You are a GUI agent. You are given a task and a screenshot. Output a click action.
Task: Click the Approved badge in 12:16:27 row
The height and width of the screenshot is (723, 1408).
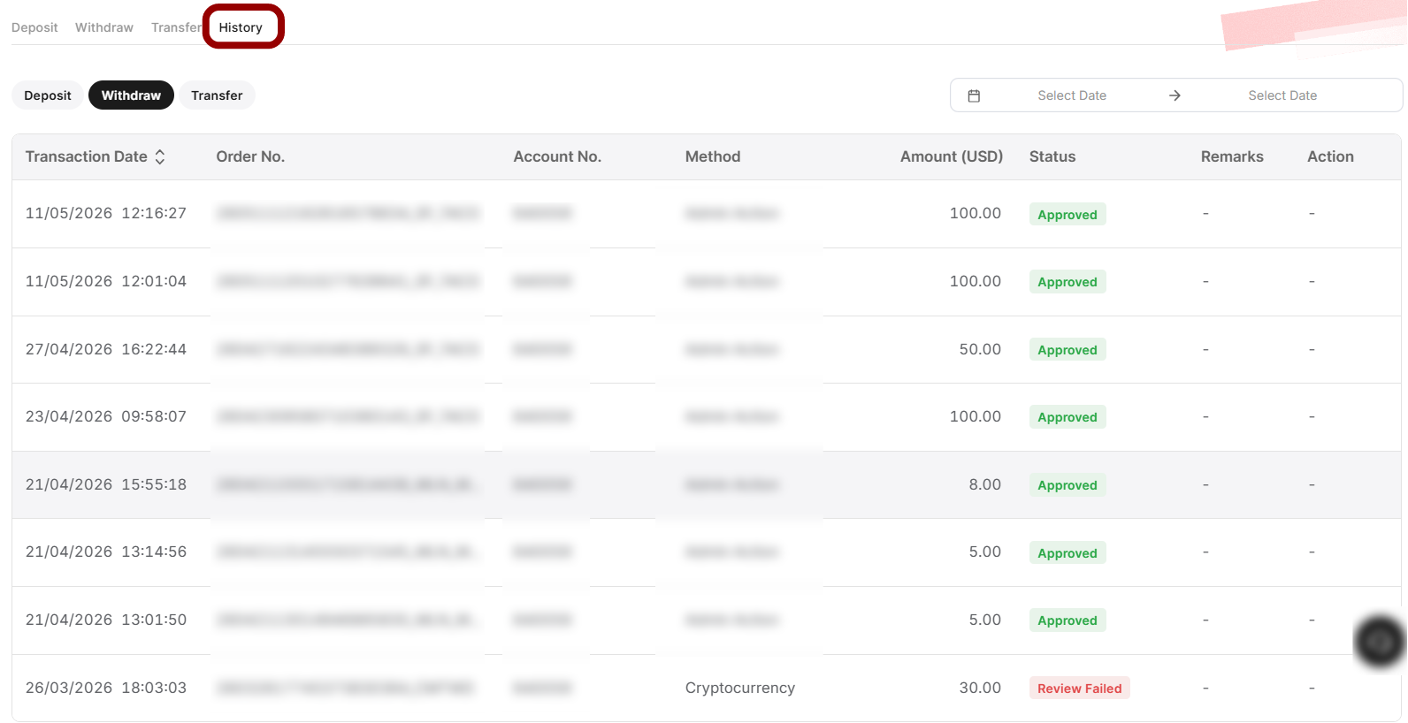pyautogui.click(x=1067, y=214)
